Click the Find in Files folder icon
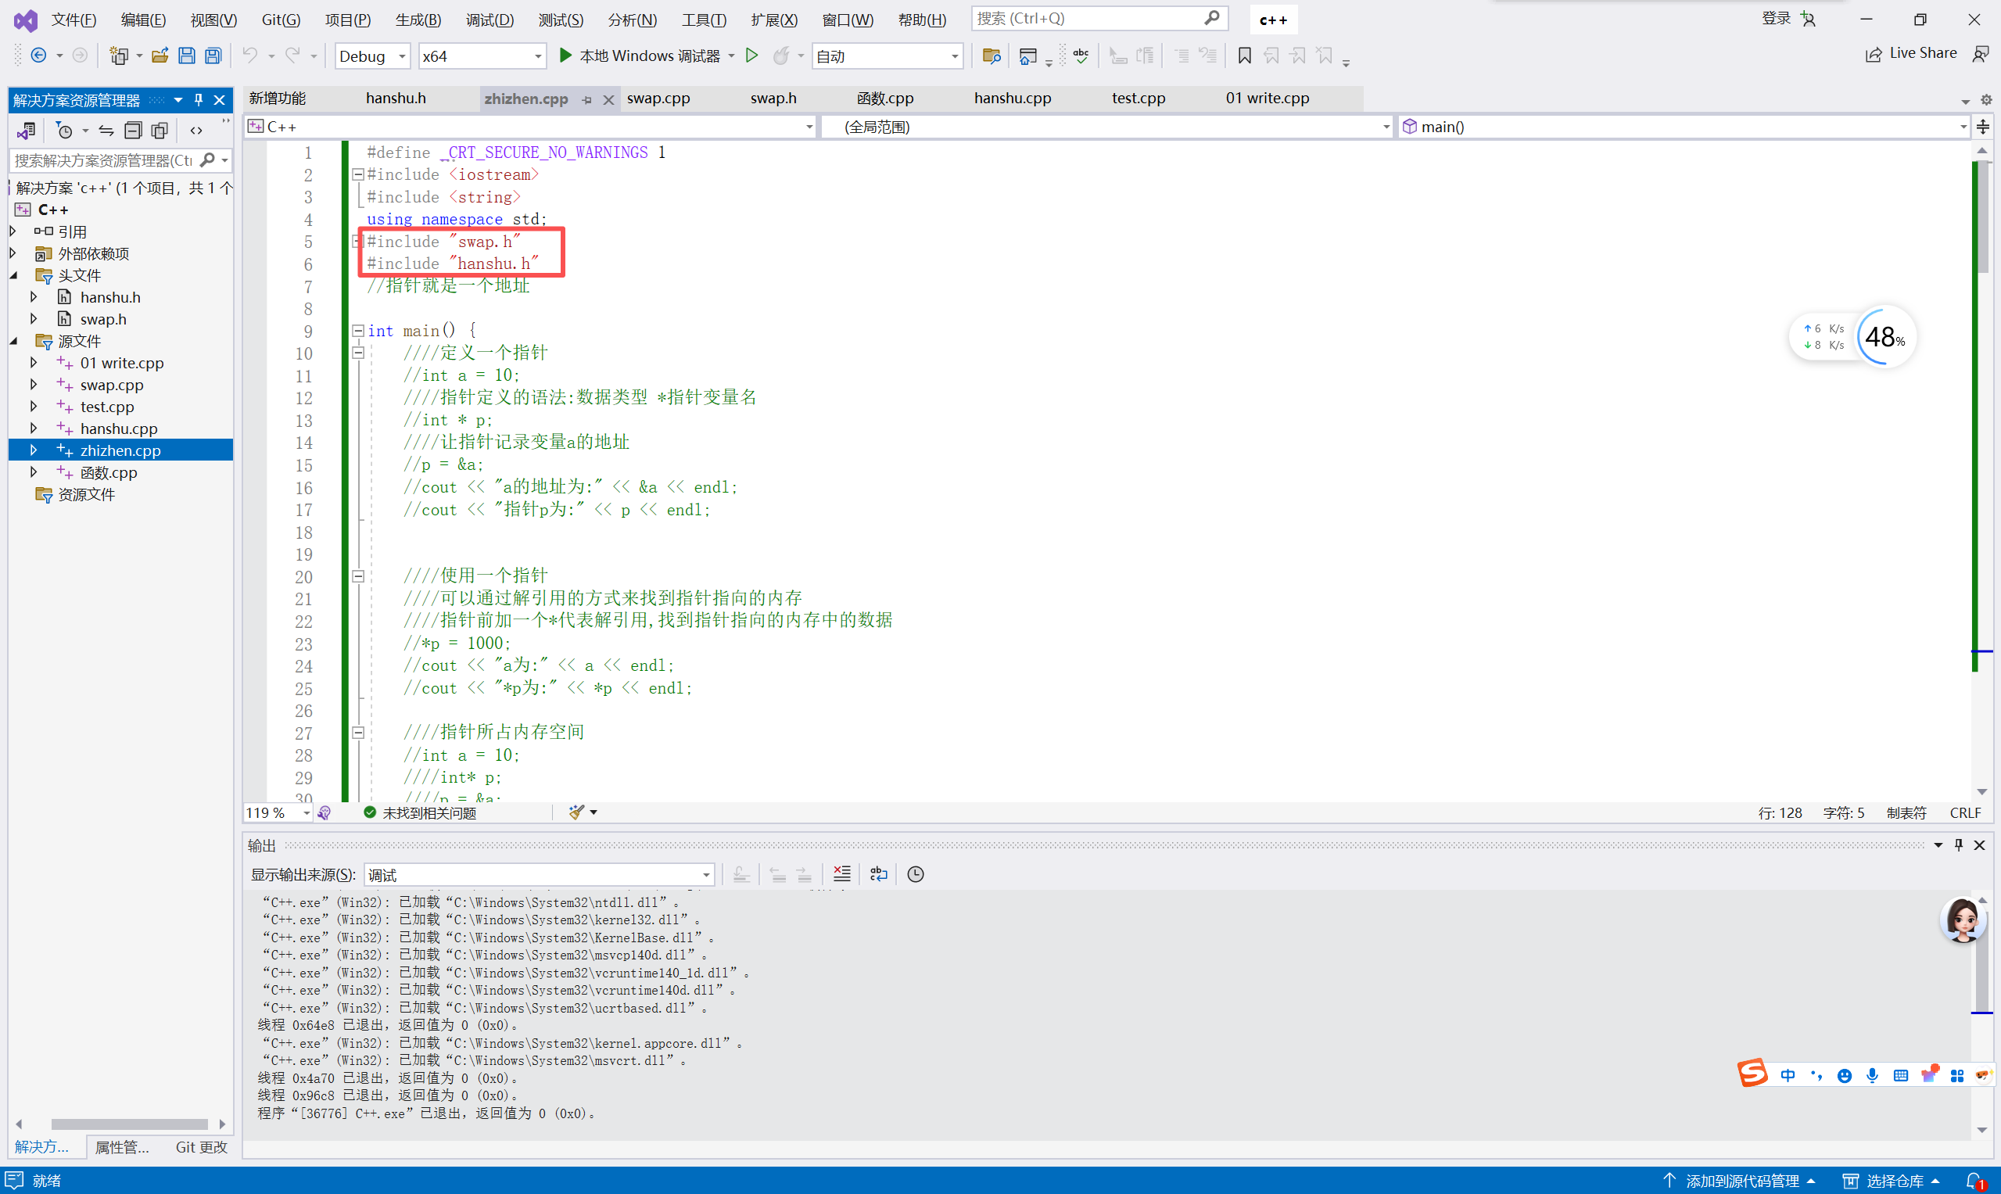The image size is (2001, 1194). coord(992,56)
